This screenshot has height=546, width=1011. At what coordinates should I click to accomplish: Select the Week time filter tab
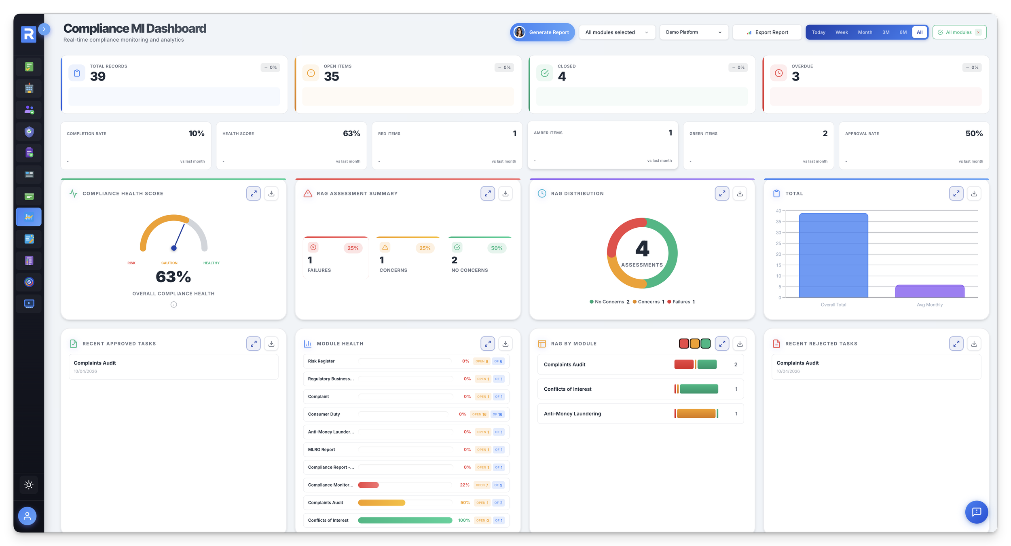point(842,32)
